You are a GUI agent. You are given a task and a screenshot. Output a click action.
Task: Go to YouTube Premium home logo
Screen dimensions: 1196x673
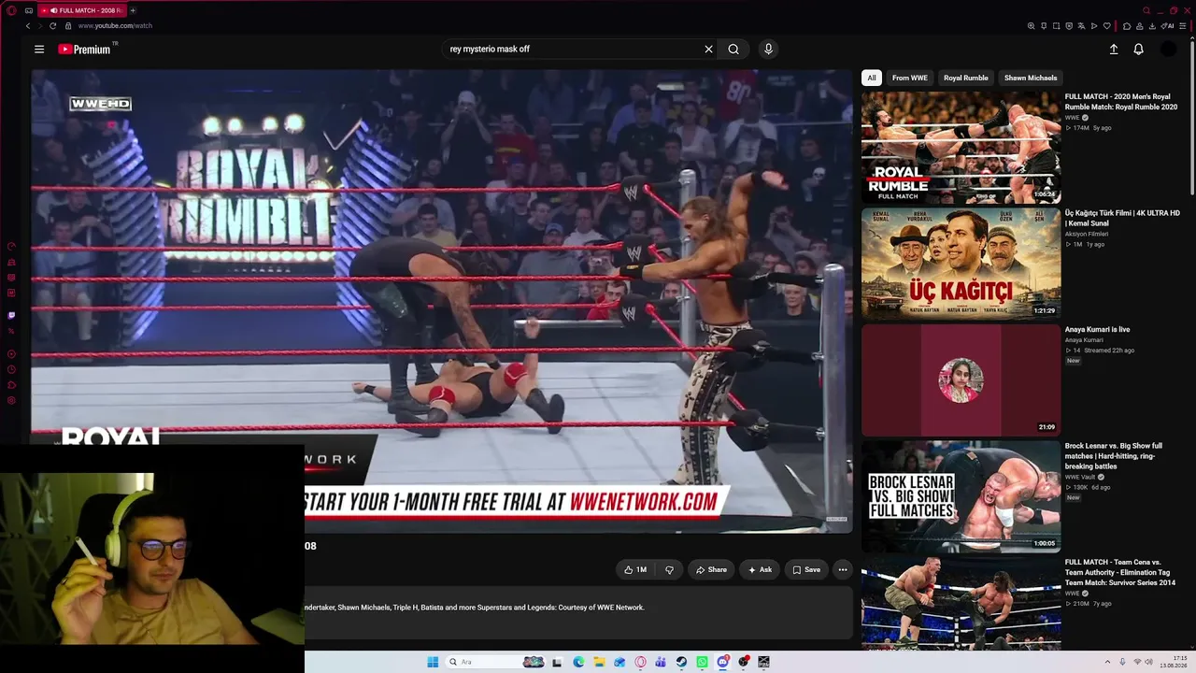85,50
